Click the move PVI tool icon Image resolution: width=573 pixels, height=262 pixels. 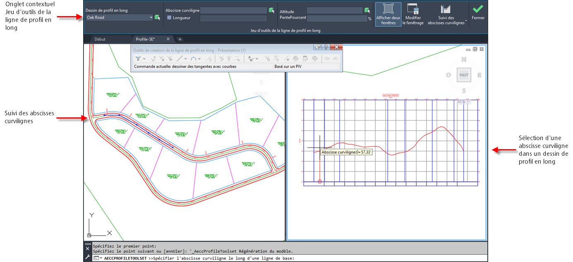click(170, 59)
